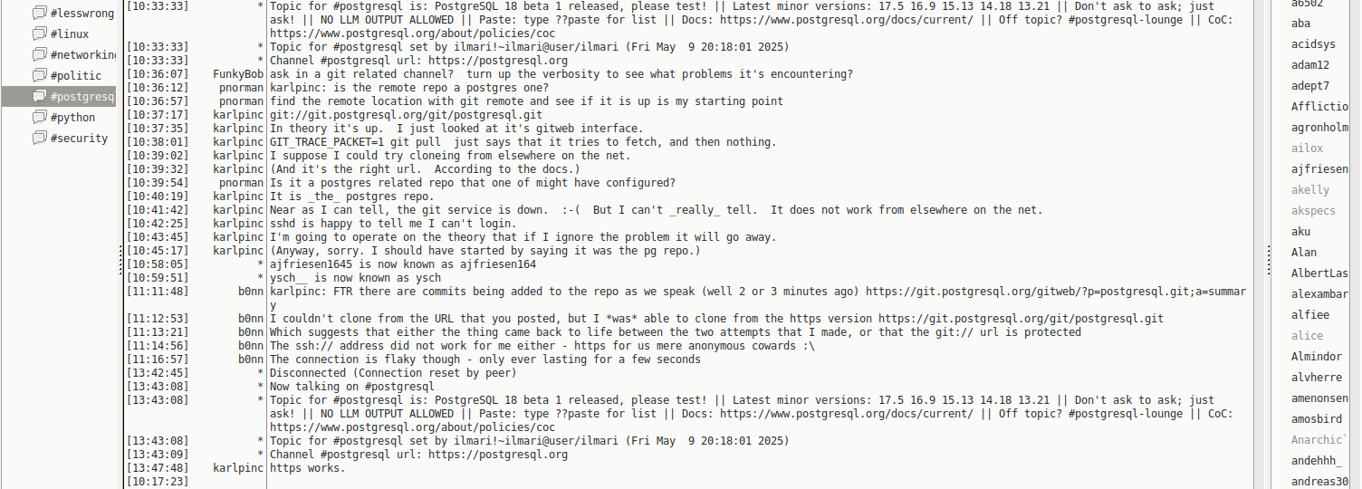Screen dimensions: 1362x489
Task: Click the git://git.postgresql.org repository link
Action: pos(406,115)
